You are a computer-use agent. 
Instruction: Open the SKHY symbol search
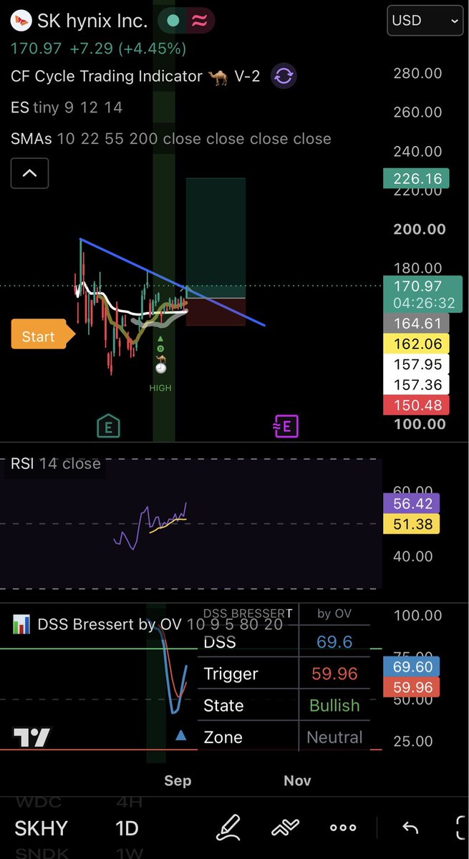[x=41, y=828]
